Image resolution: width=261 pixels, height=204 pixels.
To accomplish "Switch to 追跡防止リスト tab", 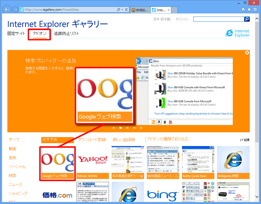I will (66, 34).
